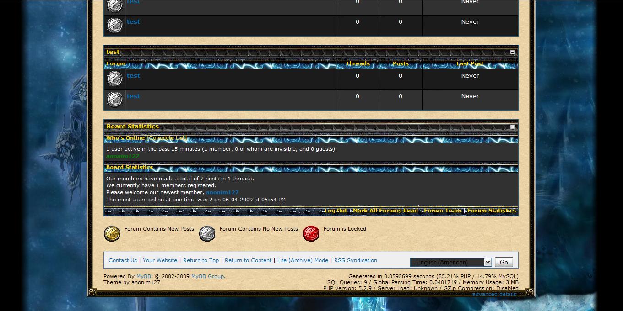This screenshot has height=311, width=623.
Task: Click the Threads column header
Action: tap(358, 63)
